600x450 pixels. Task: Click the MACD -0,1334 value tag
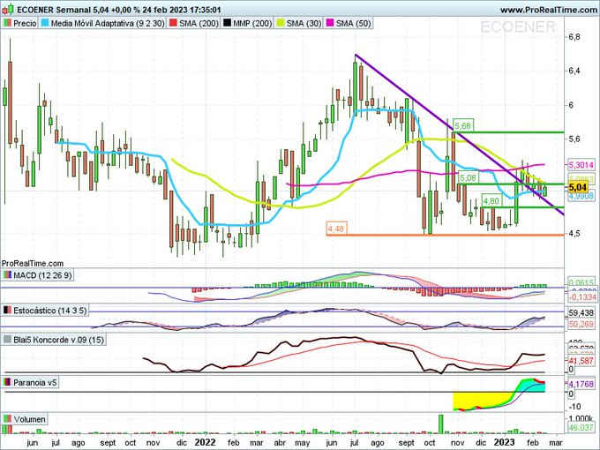pos(582,297)
